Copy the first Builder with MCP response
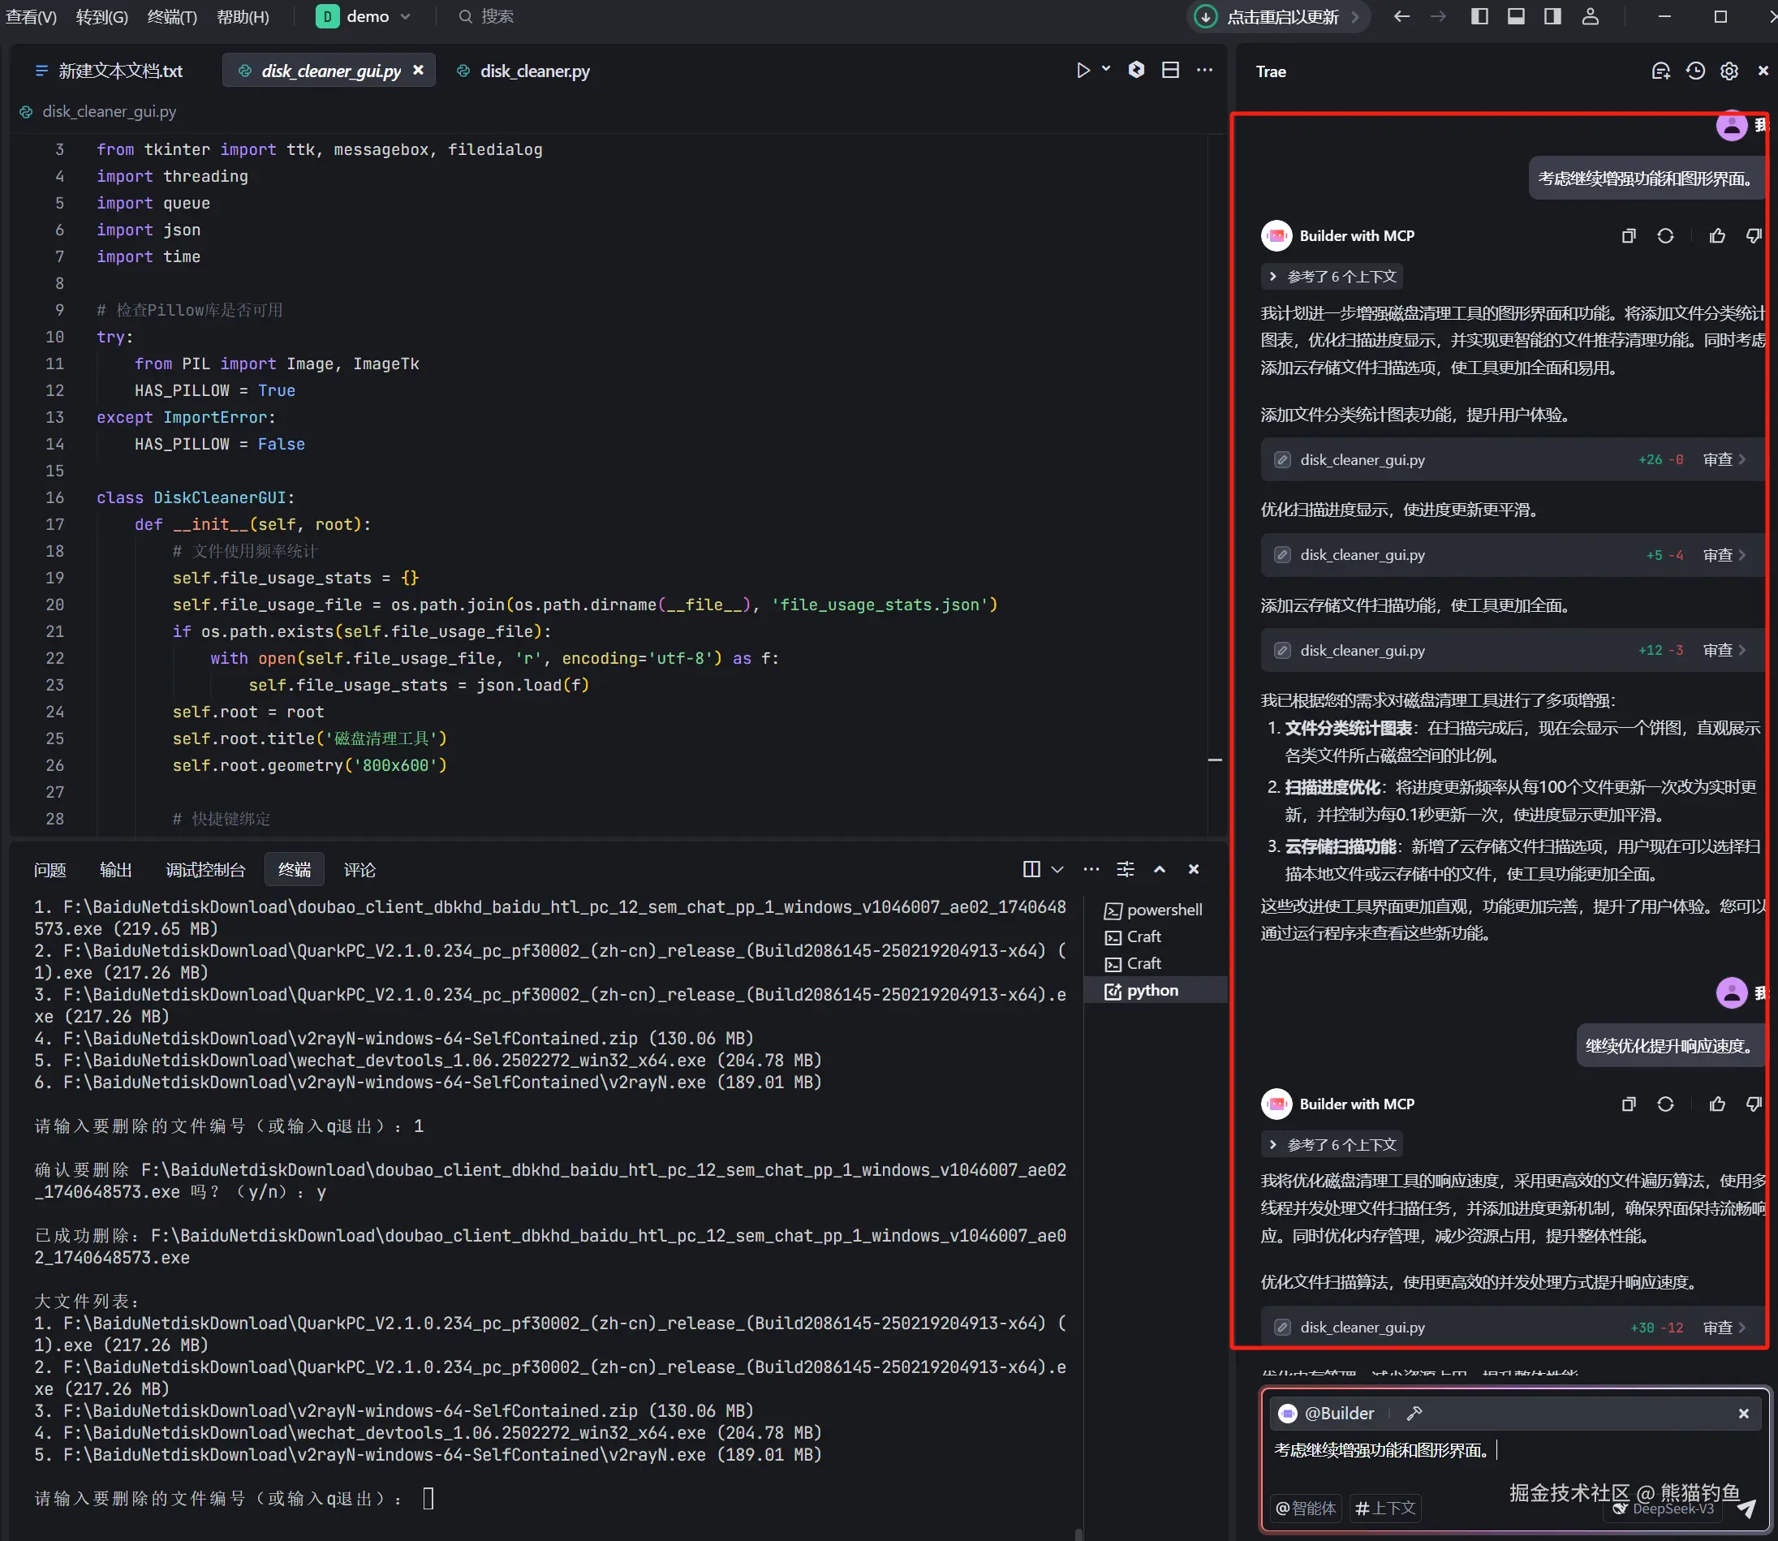The width and height of the screenshot is (1778, 1541). click(x=1628, y=236)
